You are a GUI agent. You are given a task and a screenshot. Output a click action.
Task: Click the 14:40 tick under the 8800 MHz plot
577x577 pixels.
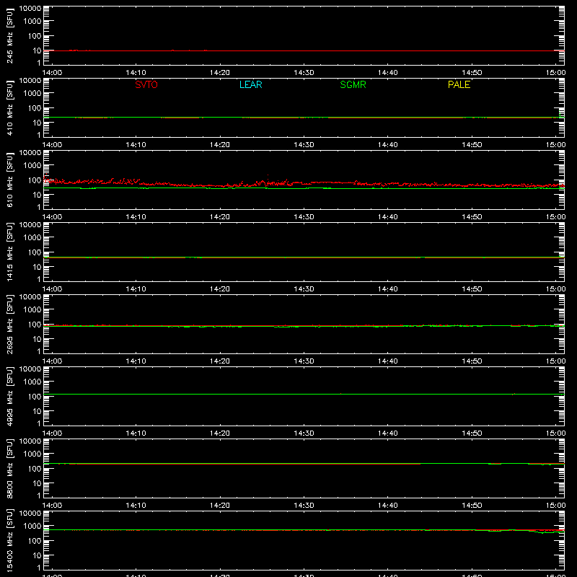click(x=388, y=506)
